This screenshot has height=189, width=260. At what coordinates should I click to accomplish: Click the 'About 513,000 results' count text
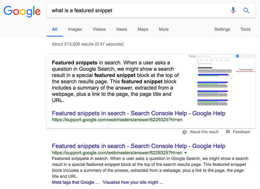click(88, 44)
